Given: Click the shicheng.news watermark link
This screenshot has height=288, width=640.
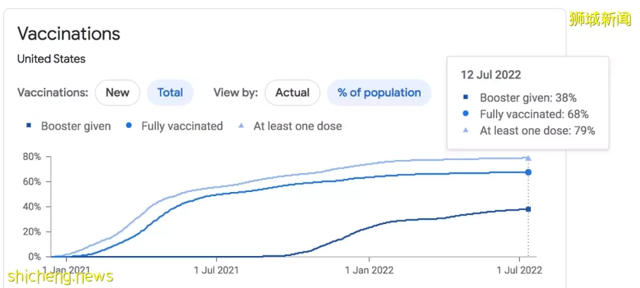Looking at the screenshot, I should [x=60, y=277].
